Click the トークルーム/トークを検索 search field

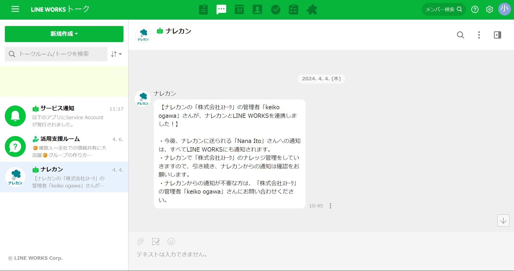click(x=56, y=54)
